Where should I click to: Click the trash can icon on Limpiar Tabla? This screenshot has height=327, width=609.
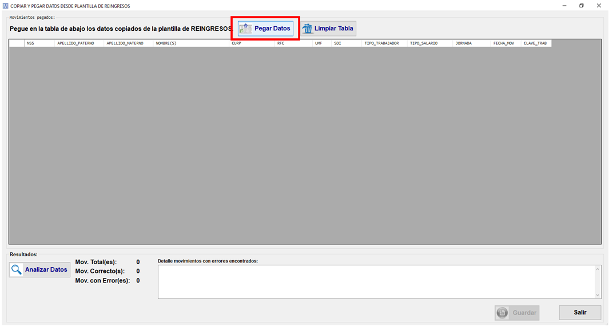pyautogui.click(x=307, y=29)
